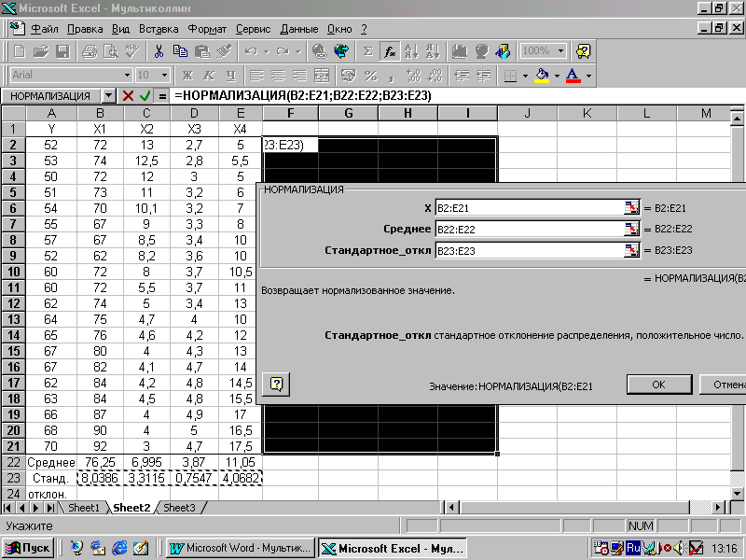Open the zoom percentage dropdown

pyautogui.click(x=560, y=51)
